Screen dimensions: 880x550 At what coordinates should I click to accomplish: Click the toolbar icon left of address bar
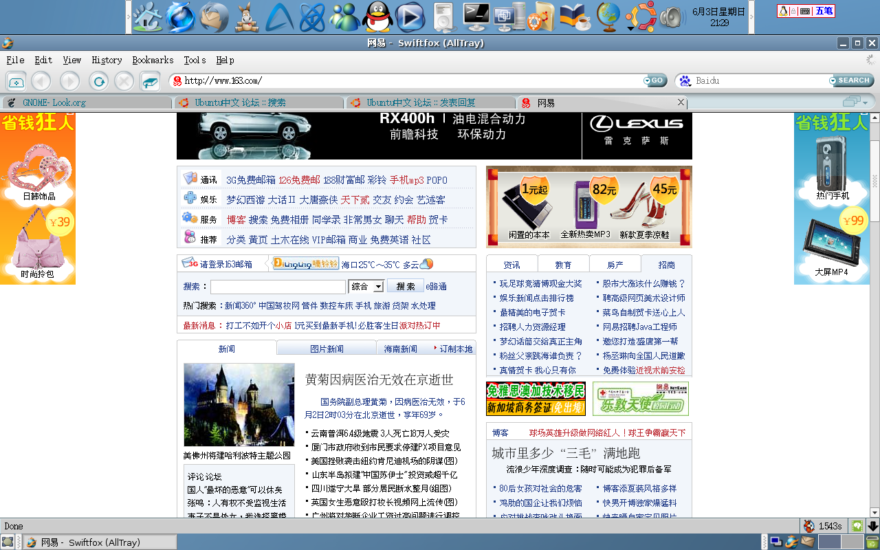[x=149, y=81]
